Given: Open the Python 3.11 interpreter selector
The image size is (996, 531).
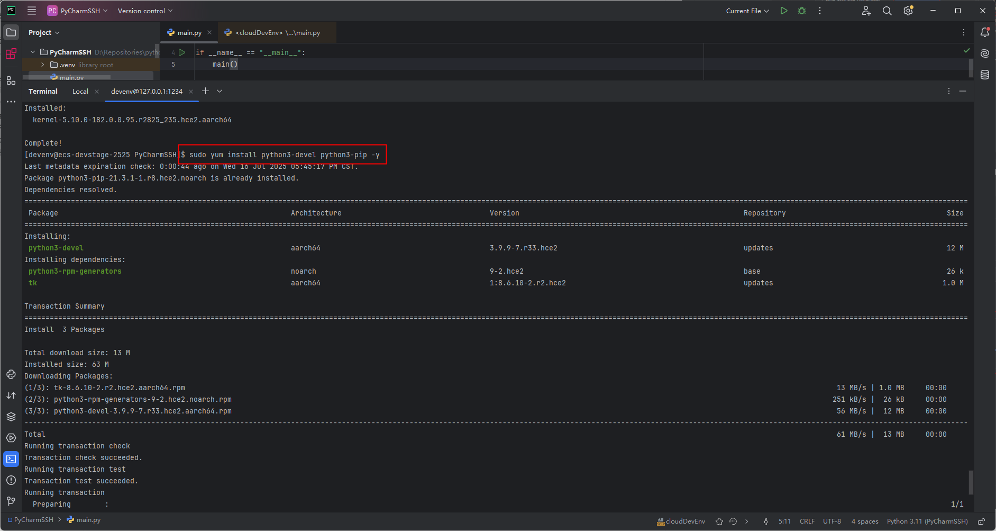Looking at the screenshot, I should pyautogui.click(x=926, y=521).
